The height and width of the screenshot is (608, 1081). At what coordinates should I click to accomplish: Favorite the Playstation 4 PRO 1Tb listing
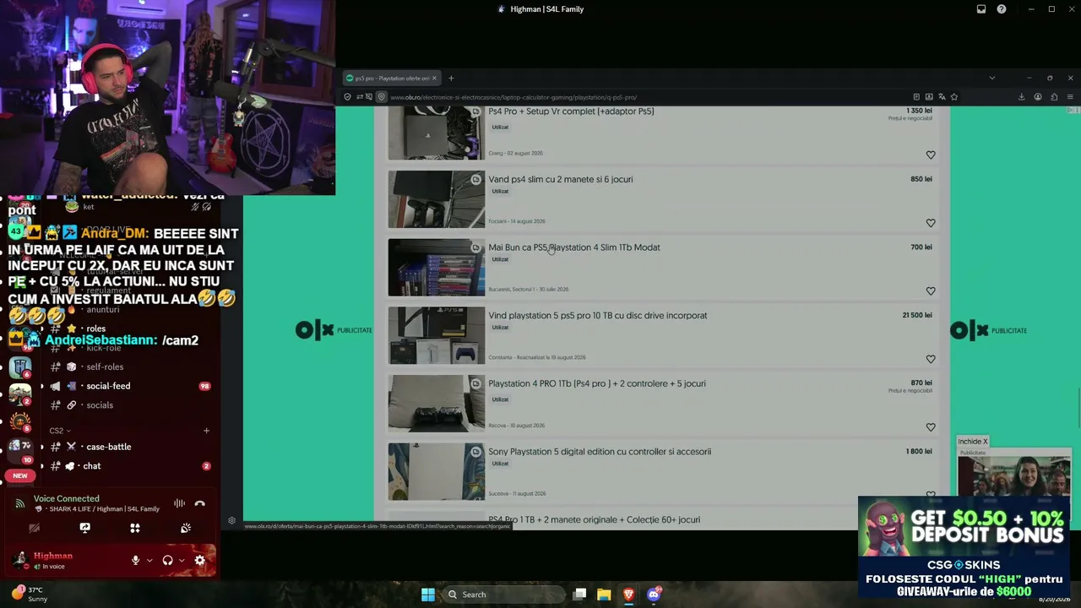[931, 427]
